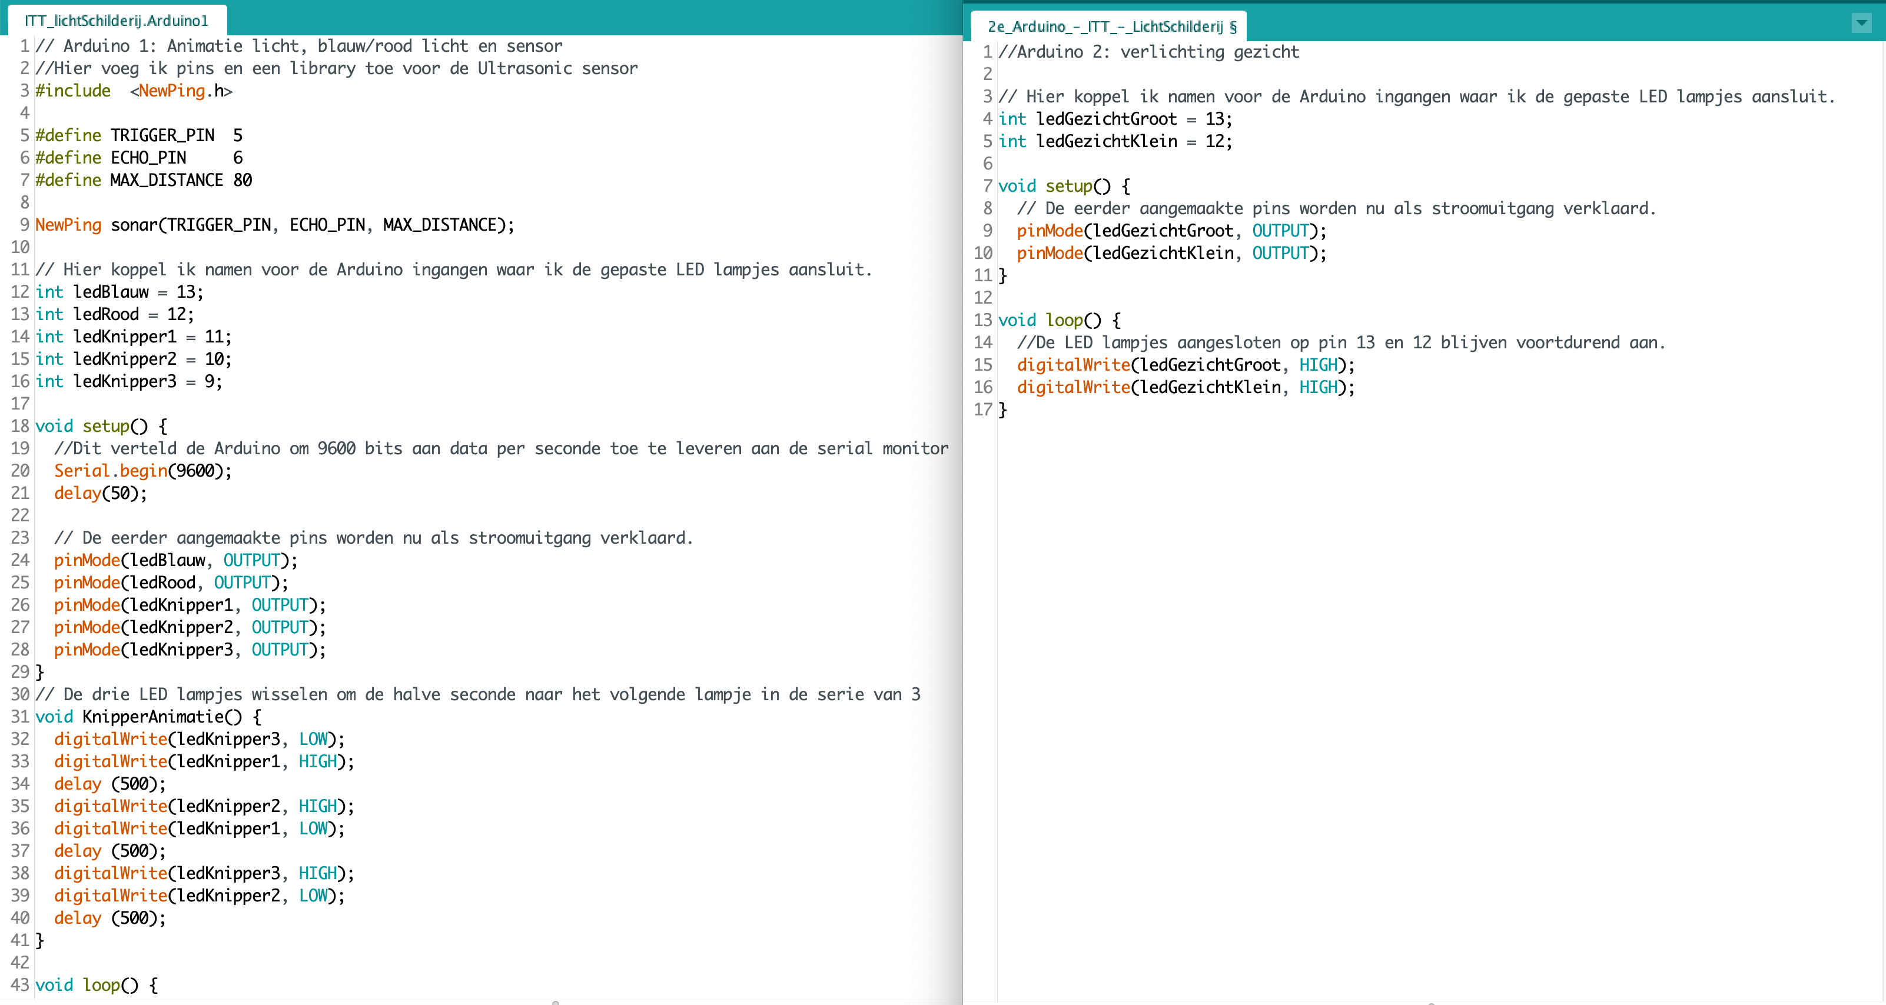Click the closing brace on left window line 29
The width and height of the screenshot is (1886, 1005).
pos(40,672)
